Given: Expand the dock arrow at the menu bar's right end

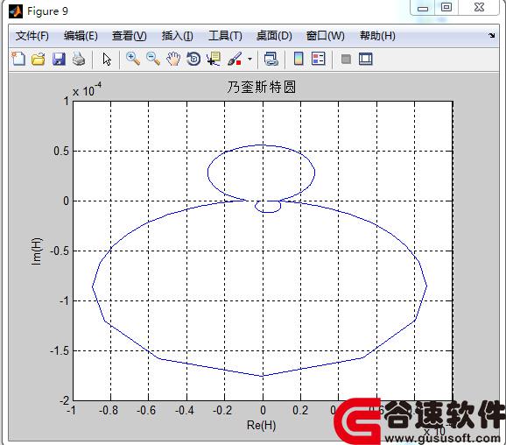Looking at the screenshot, I should point(491,36).
